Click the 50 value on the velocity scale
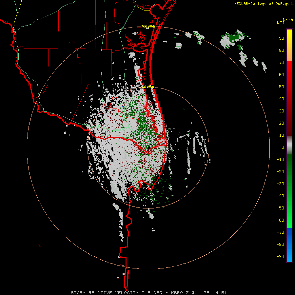Screen dimensions: 295x295 click(x=282, y=87)
